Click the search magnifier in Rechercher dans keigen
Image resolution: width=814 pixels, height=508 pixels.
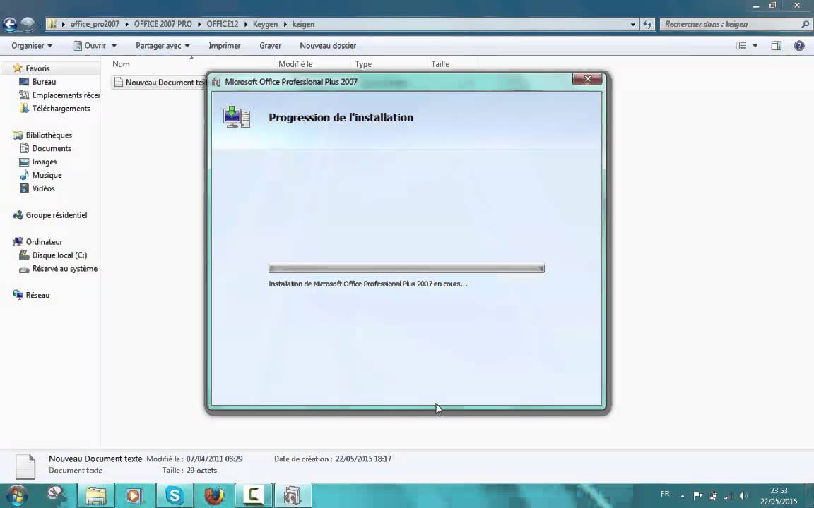[x=805, y=25]
